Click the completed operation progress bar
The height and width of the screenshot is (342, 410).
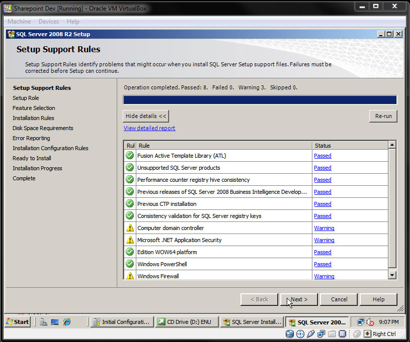(260, 100)
